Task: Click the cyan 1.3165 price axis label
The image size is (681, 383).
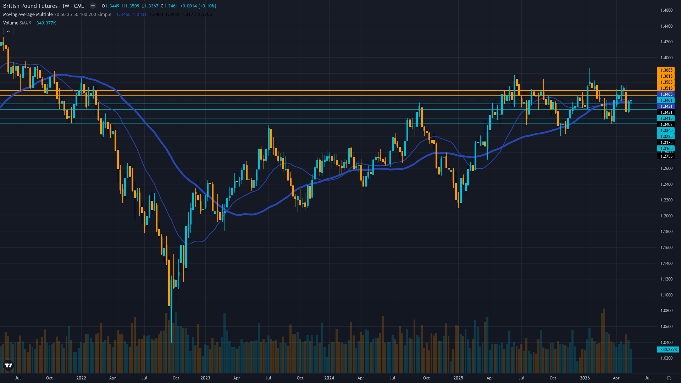Action: [666, 149]
